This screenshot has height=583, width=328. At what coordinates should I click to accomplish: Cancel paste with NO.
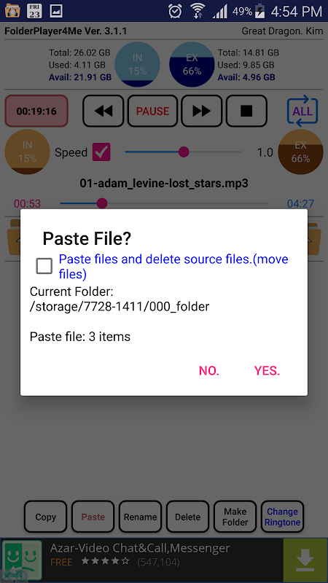[x=209, y=371]
